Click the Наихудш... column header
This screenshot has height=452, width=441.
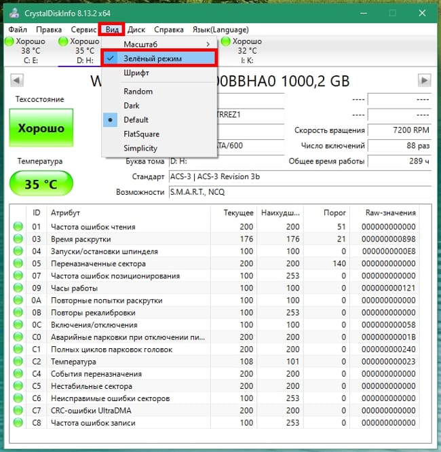tap(280, 212)
